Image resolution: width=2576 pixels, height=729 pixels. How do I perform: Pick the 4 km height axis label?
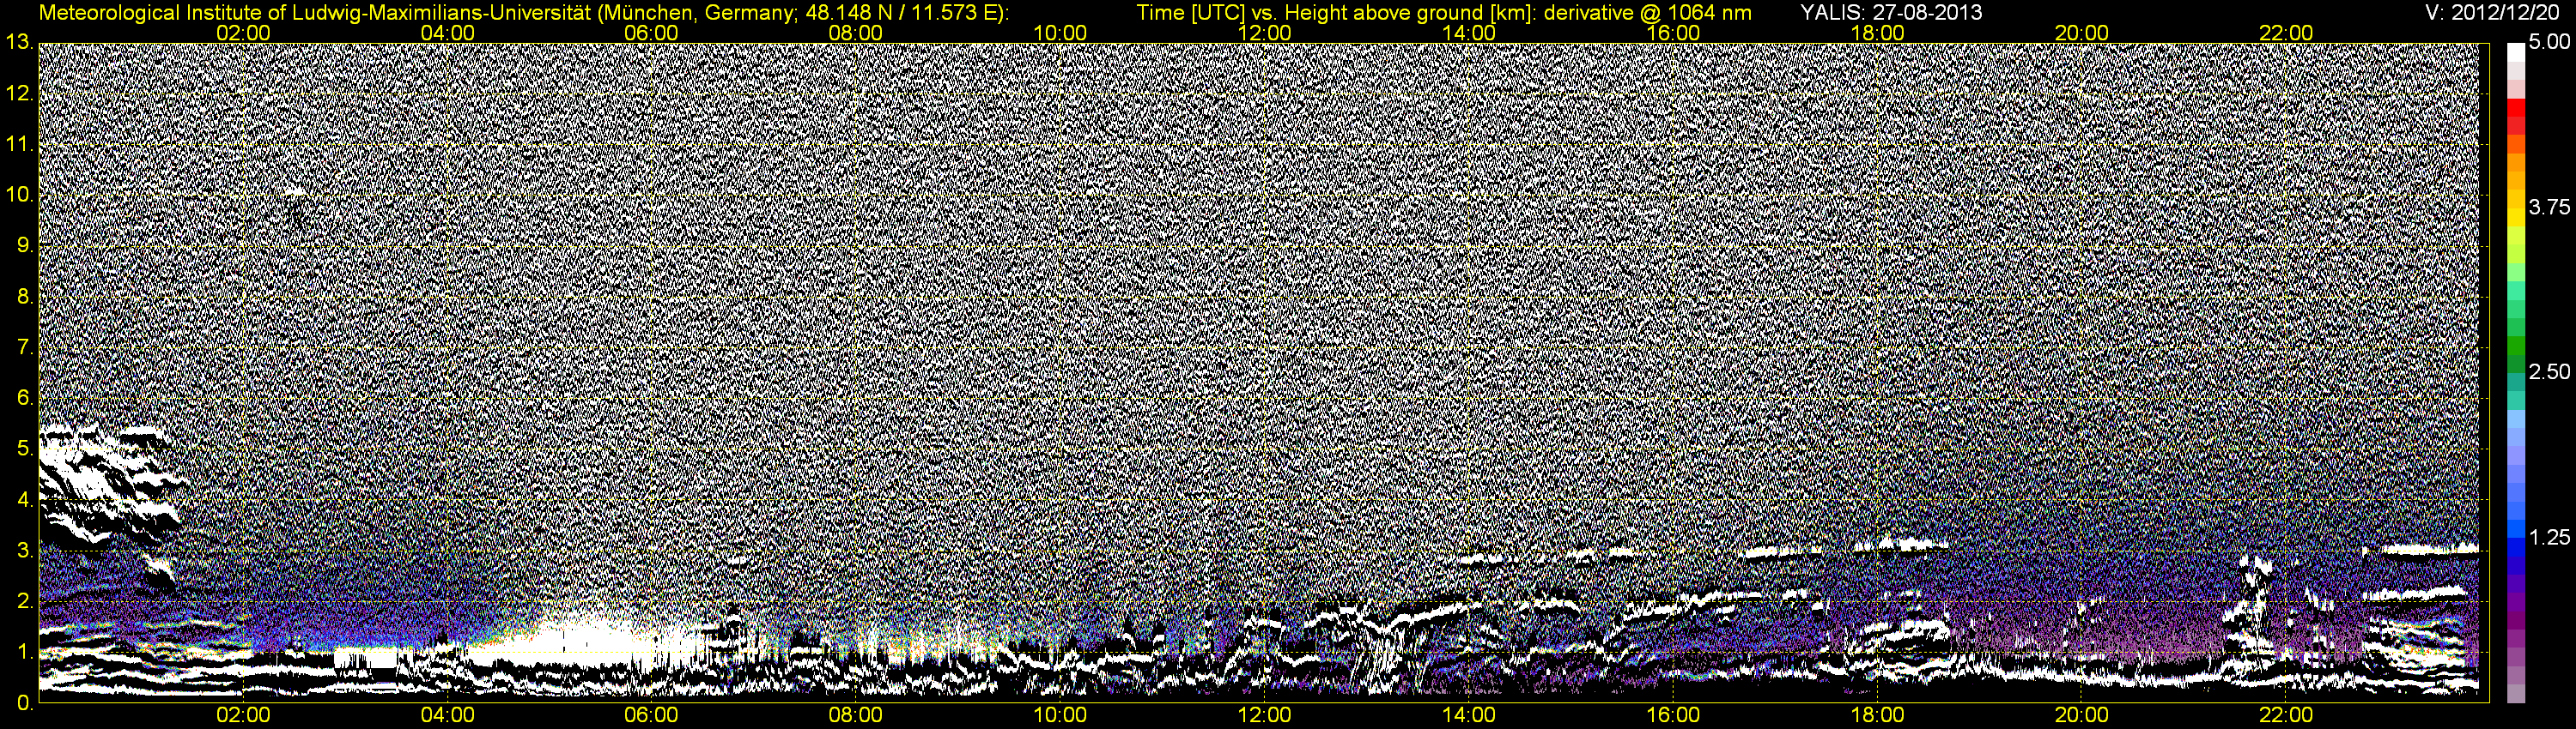(x=24, y=500)
